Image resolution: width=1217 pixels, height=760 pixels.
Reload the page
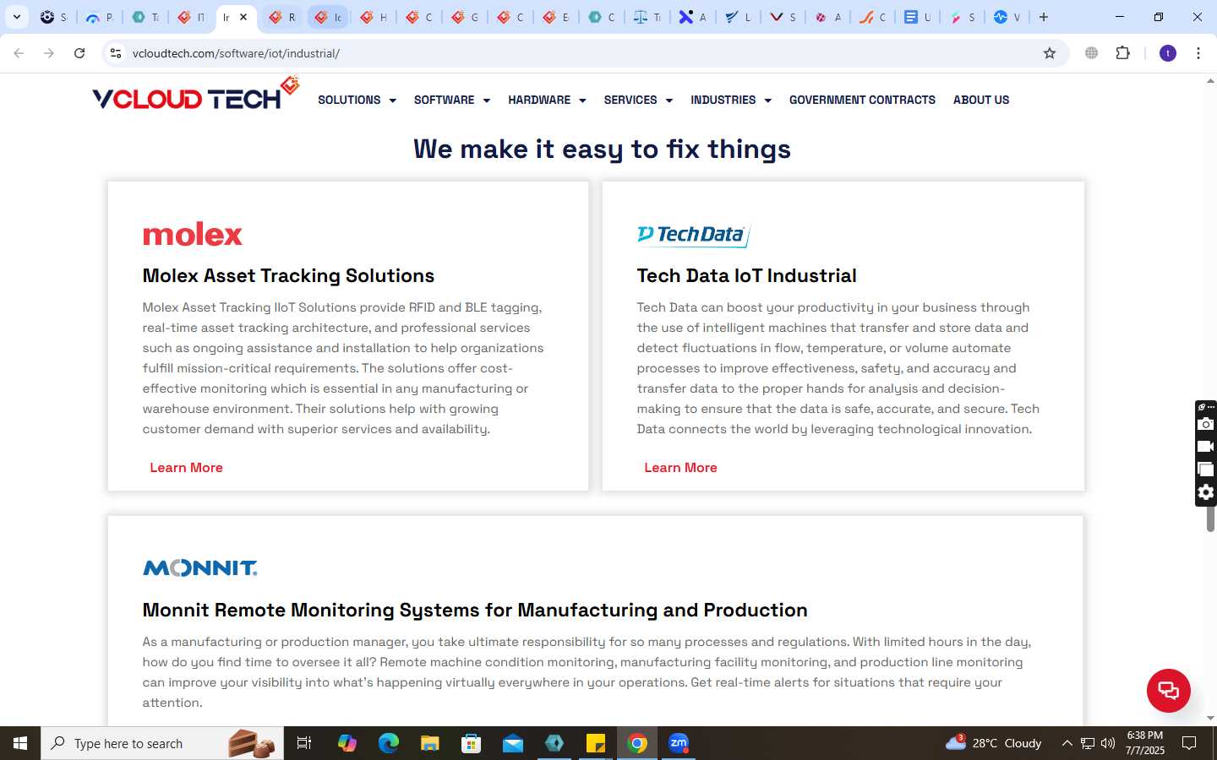tap(79, 53)
